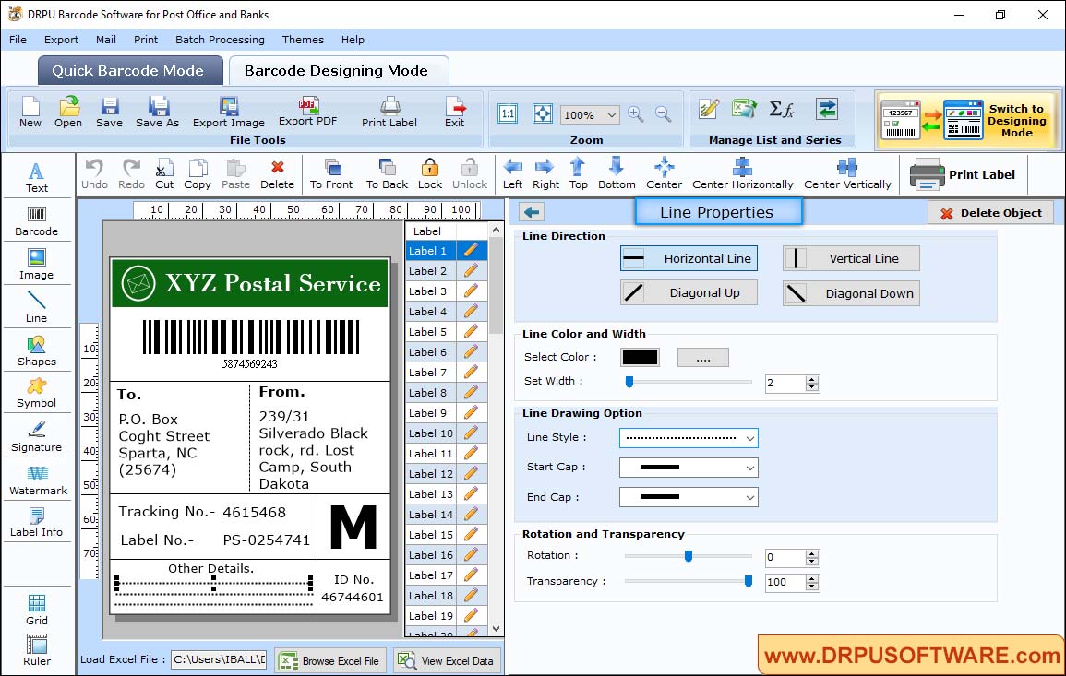Click Browse Excel File button
The width and height of the screenshot is (1066, 676).
[330, 661]
